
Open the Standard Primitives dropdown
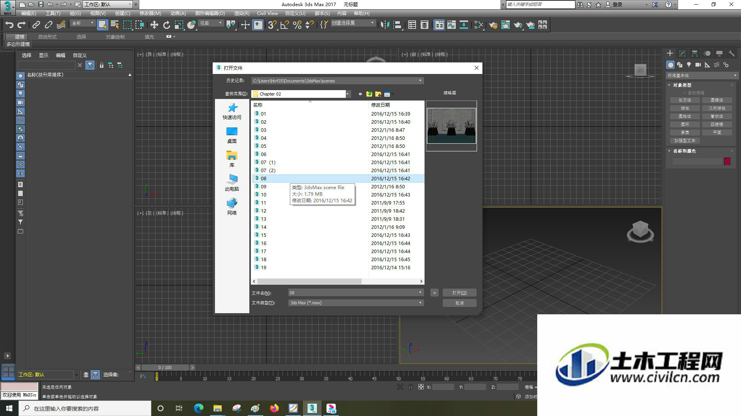pos(702,75)
